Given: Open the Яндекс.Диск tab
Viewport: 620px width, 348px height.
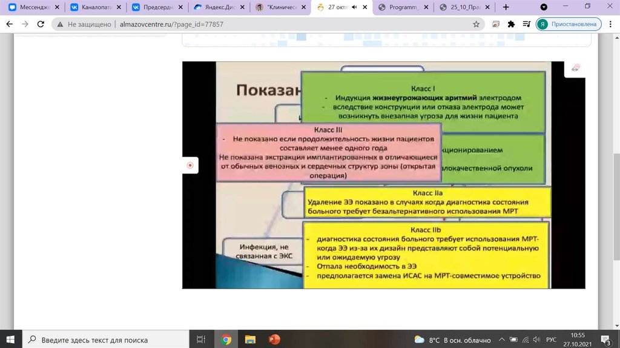Looking at the screenshot, I should [x=215, y=7].
